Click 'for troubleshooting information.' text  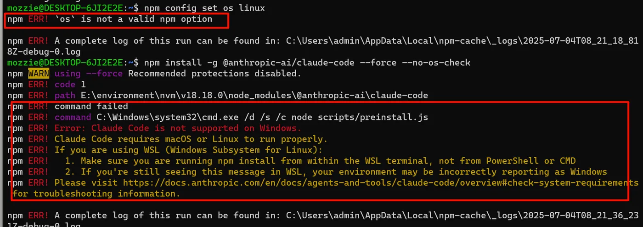[x=96, y=194]
